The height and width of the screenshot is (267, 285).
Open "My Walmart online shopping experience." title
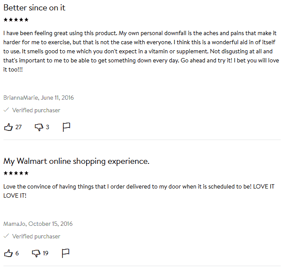click(76, 161)
